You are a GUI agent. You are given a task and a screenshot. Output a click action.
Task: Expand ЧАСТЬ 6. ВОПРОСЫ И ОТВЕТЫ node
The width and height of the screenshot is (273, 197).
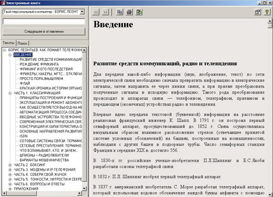pyautogui.click(x=10, y=184)
